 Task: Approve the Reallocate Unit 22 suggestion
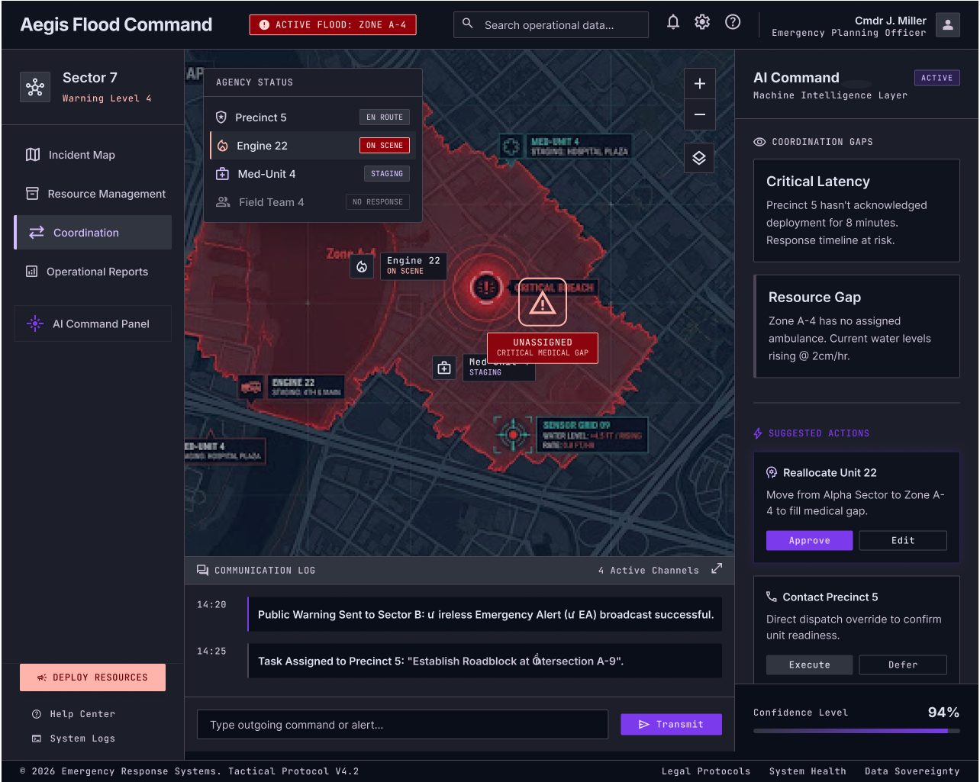[809, 540]
